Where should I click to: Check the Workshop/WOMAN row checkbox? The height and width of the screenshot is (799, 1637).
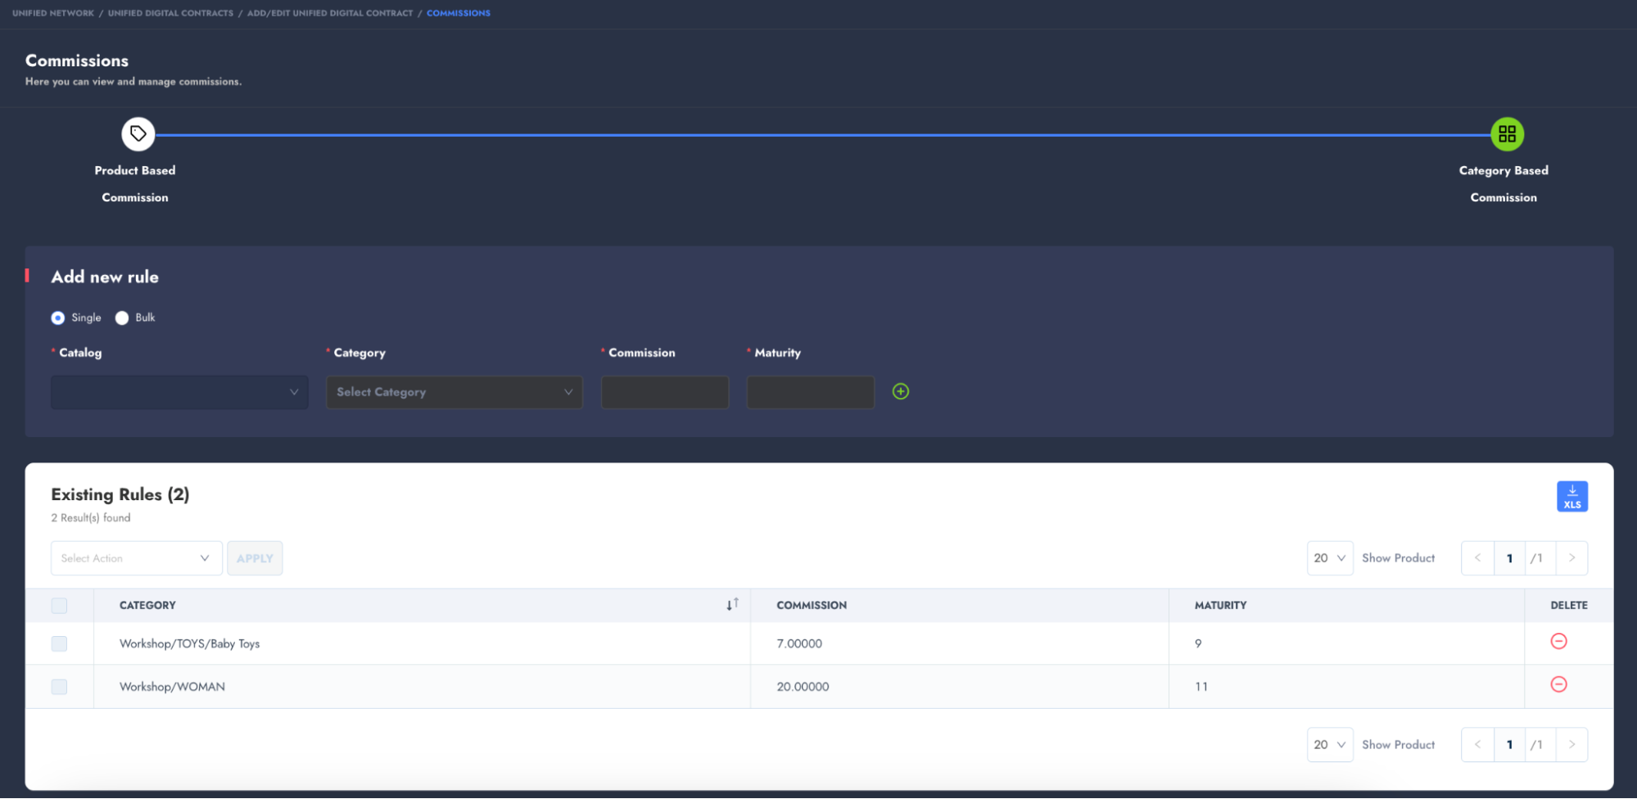click(x=59, y=687)
